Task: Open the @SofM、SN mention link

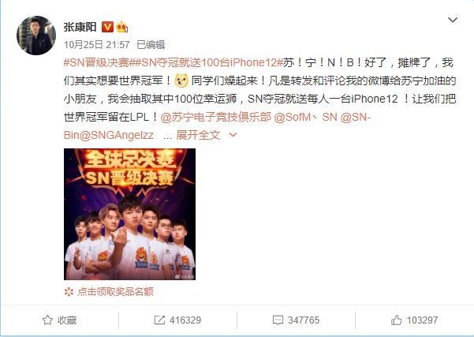Action: pos(305,117)
